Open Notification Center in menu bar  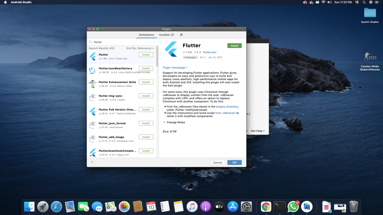[x=377, y=2]
